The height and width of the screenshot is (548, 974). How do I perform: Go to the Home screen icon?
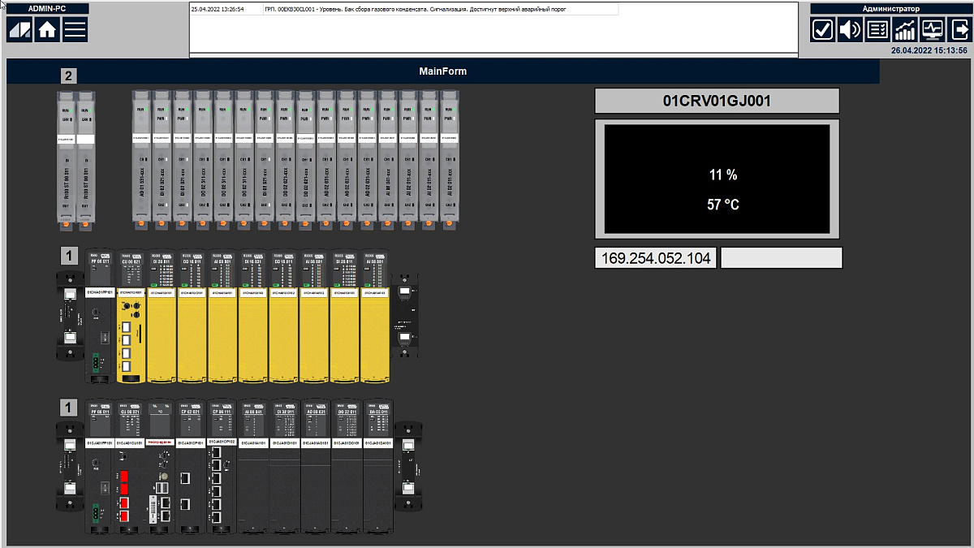[47, 29]
